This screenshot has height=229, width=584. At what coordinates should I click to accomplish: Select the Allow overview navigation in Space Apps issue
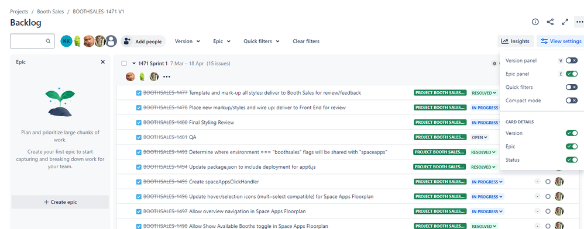point(248,211)
